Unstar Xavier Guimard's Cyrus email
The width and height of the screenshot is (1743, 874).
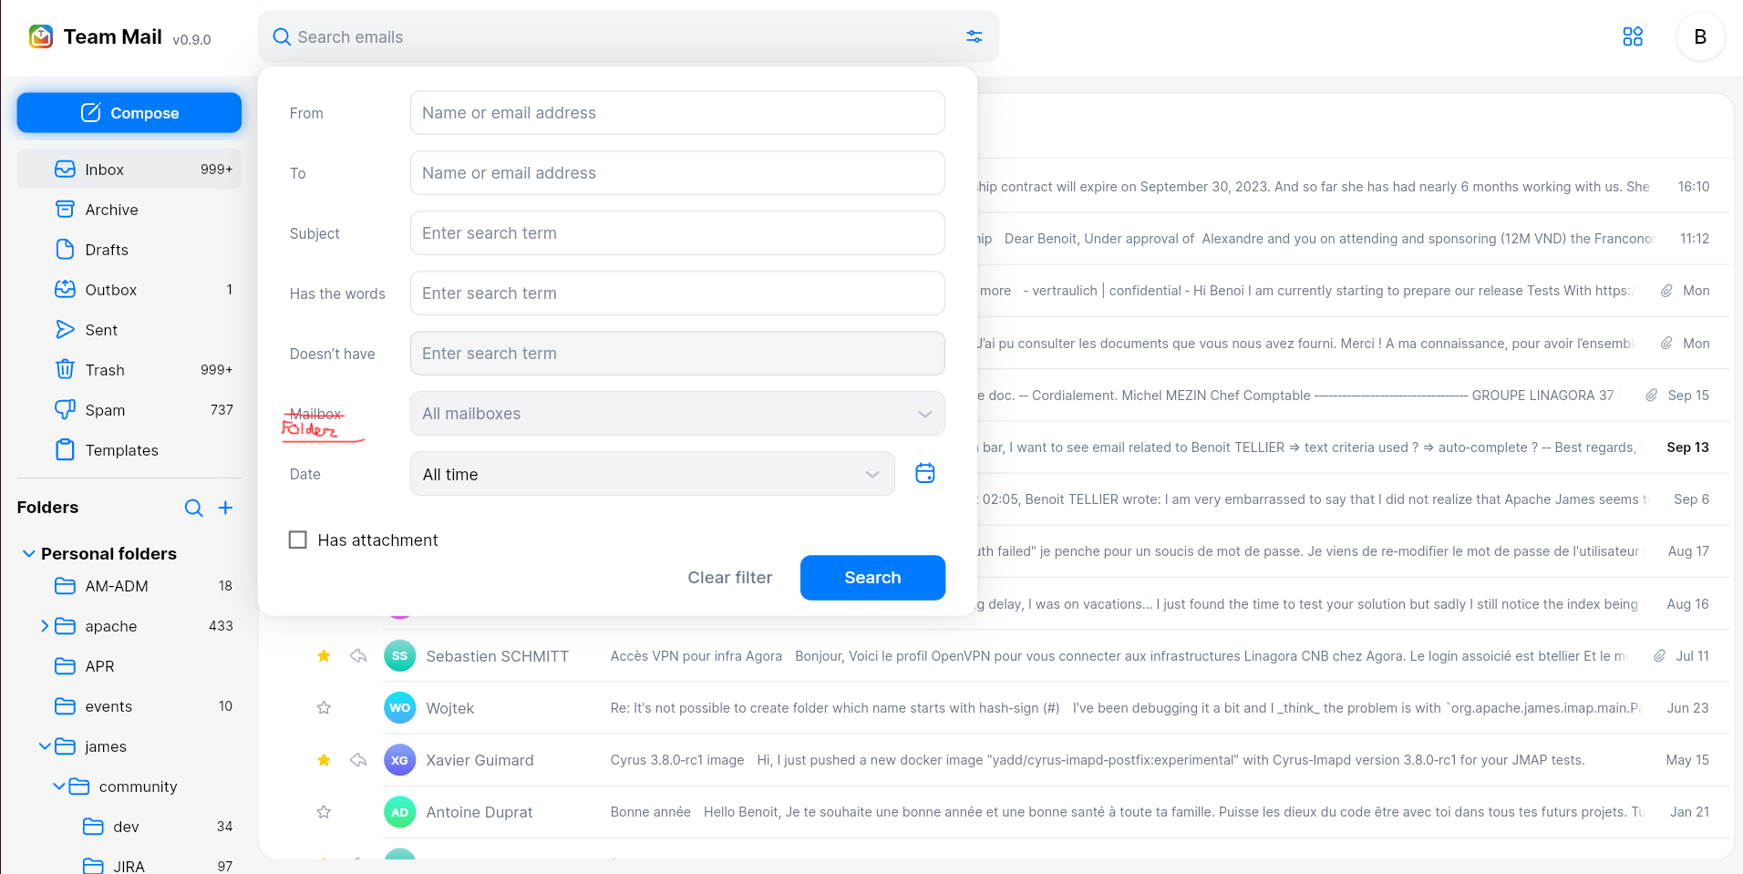323,759
